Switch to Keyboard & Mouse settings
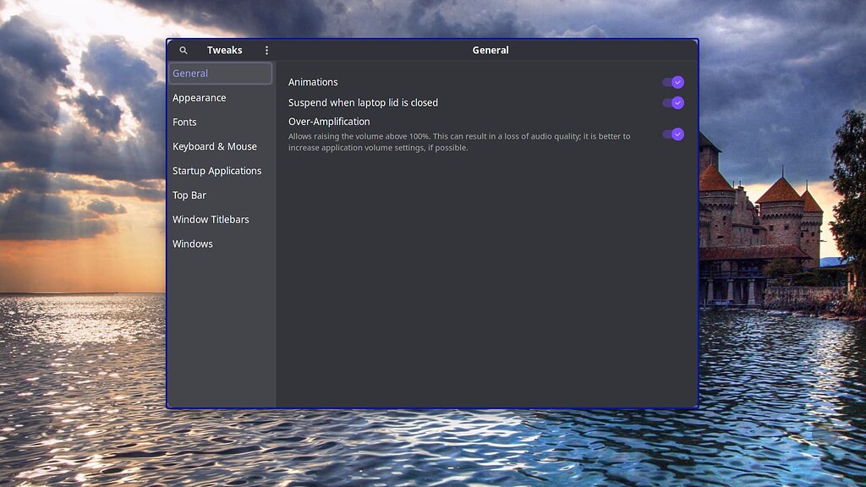Image resolution: width=866 pixels, height=487 pixels. point(215,146)
